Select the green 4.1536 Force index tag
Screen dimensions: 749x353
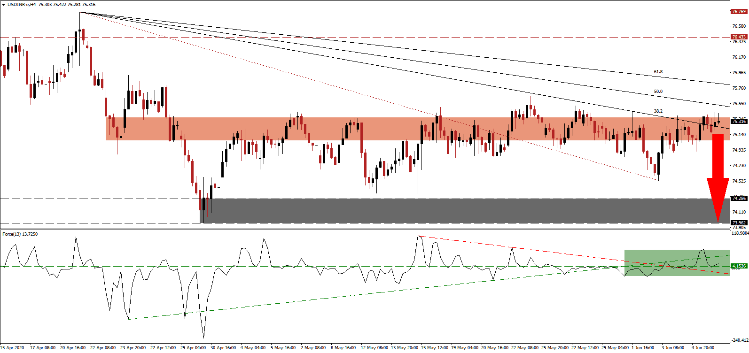(739, 266)
